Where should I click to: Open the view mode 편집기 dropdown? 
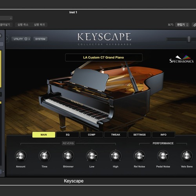point(182,25)
